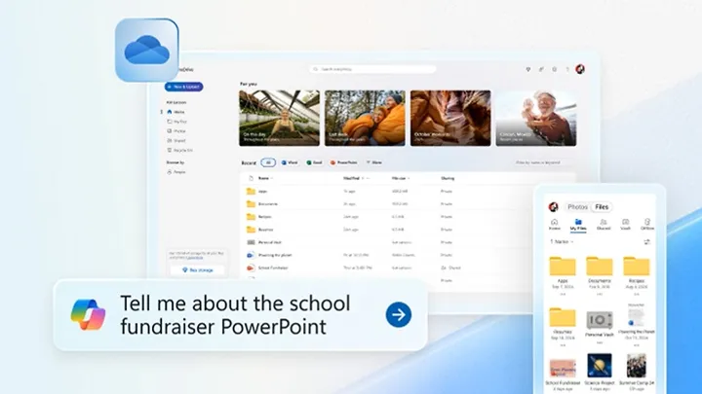Open the Recipes folder icon on mobile
This screenshot has height=394, width=702.
636,266
